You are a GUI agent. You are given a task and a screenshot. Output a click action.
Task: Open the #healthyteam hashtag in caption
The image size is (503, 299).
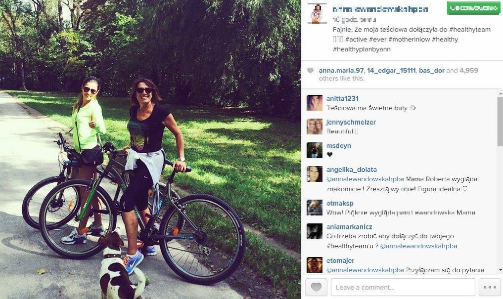pos(470,30)
